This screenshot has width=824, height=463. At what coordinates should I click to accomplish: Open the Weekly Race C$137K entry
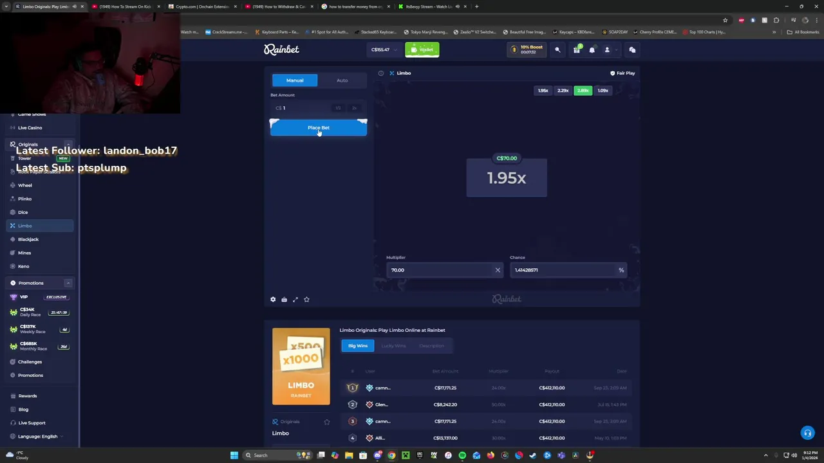tap(39, 329)
